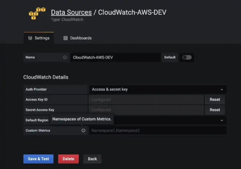Click the Back button

tap(92, 159)
